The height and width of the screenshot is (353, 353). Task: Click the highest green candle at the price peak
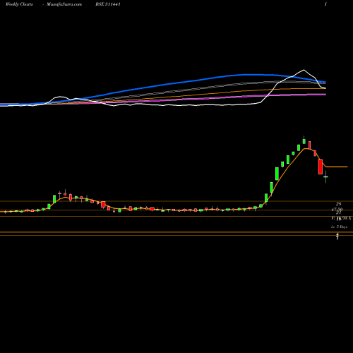304,140
